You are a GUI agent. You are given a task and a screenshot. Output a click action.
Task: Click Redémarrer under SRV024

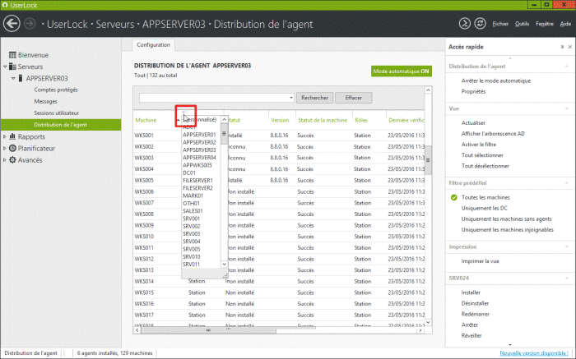point(476,315)
